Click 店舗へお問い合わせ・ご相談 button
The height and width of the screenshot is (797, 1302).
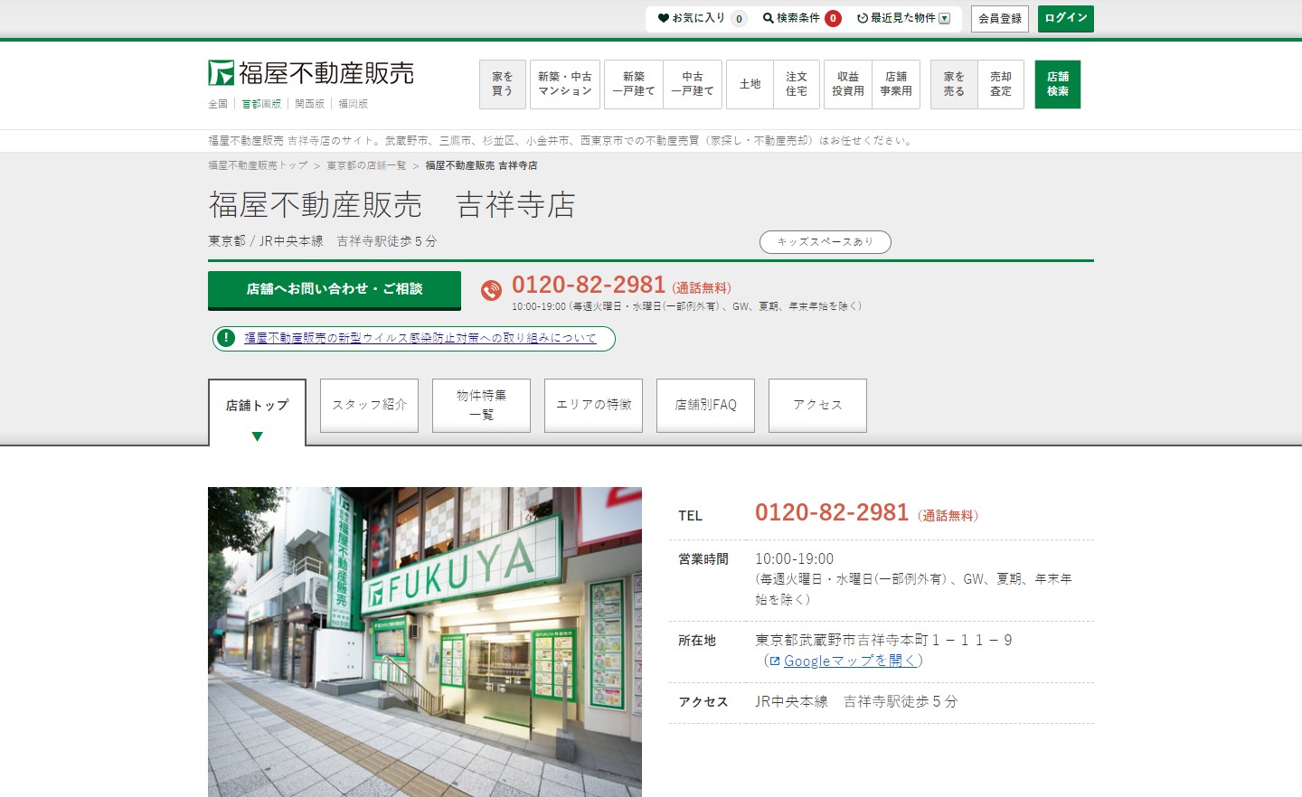click(x=335, y=289)
